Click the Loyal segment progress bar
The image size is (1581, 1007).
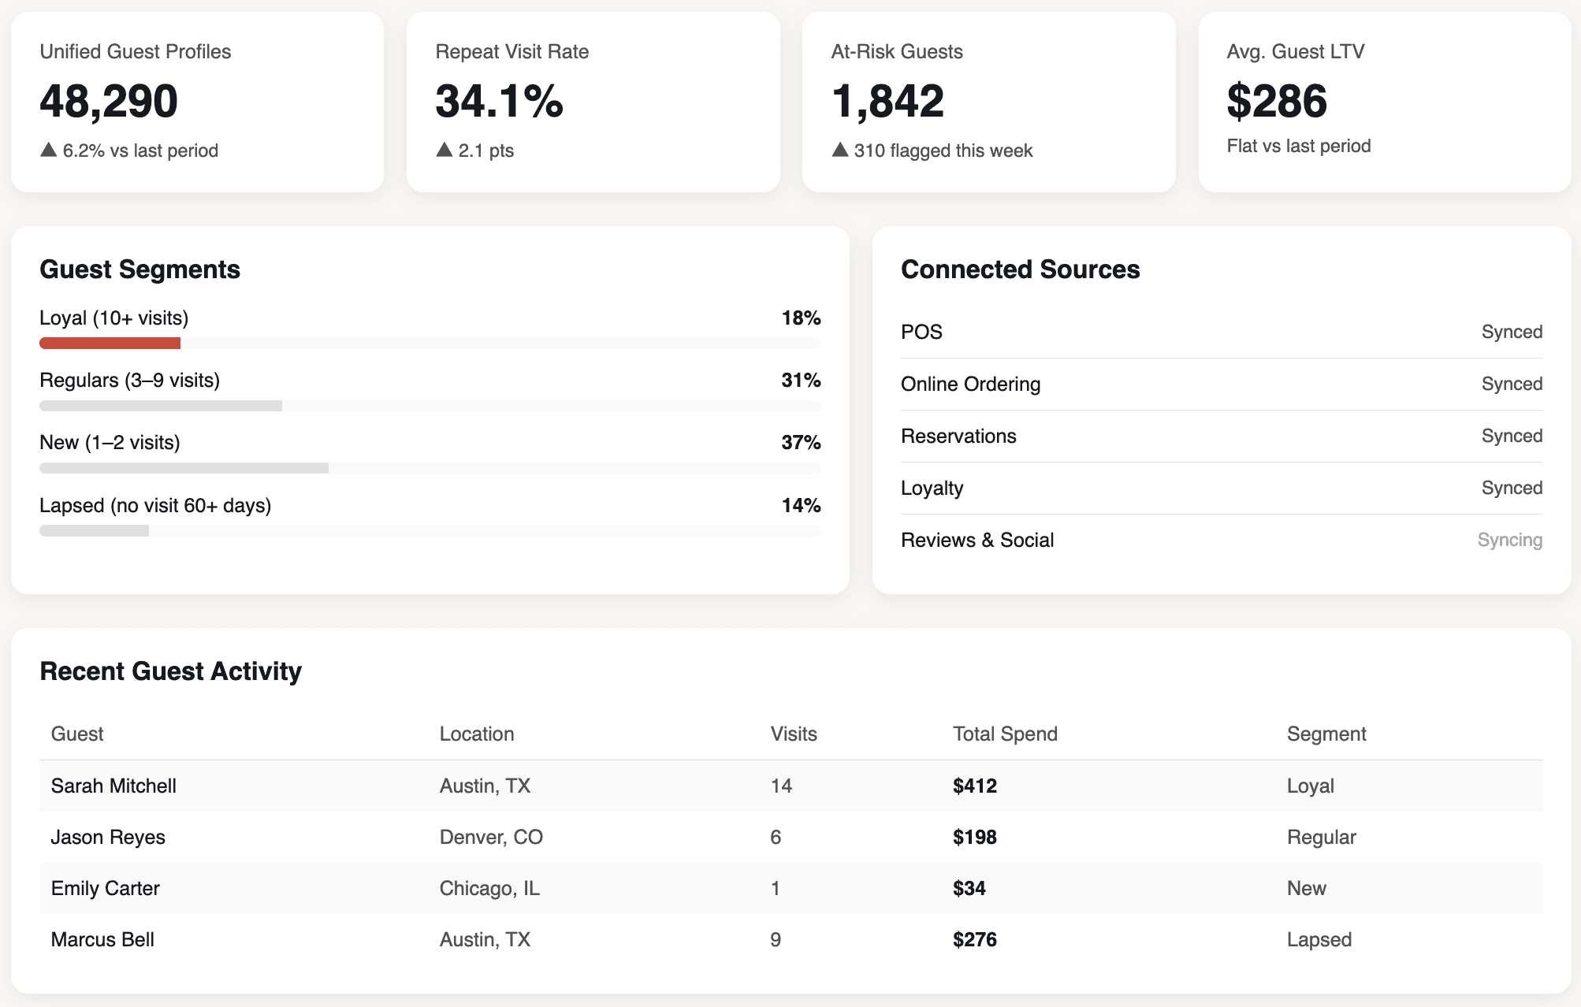[x=430, y=343]
